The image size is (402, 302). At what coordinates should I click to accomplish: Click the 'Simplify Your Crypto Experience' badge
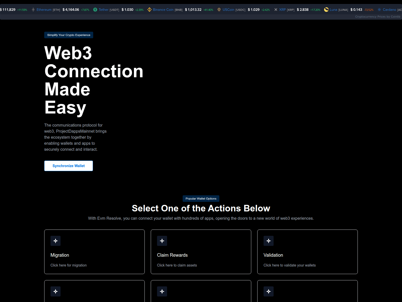coord(69,35)
